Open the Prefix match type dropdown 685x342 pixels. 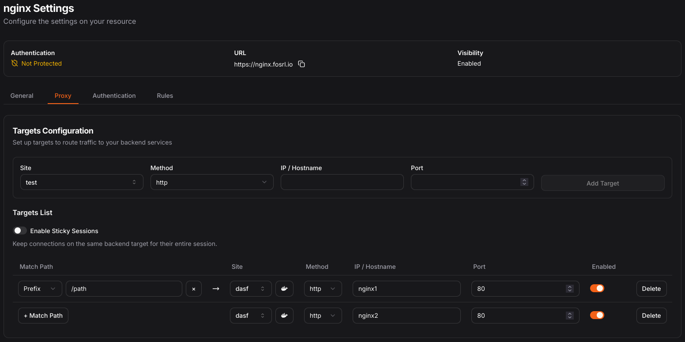(x=40, y=289)
